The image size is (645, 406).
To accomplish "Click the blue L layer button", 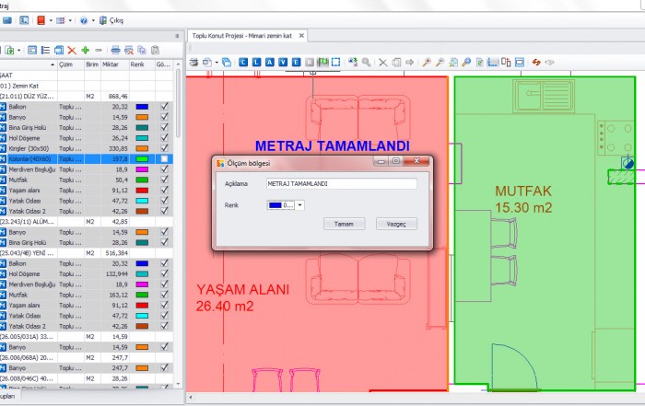I will click(x=256, y=63).
